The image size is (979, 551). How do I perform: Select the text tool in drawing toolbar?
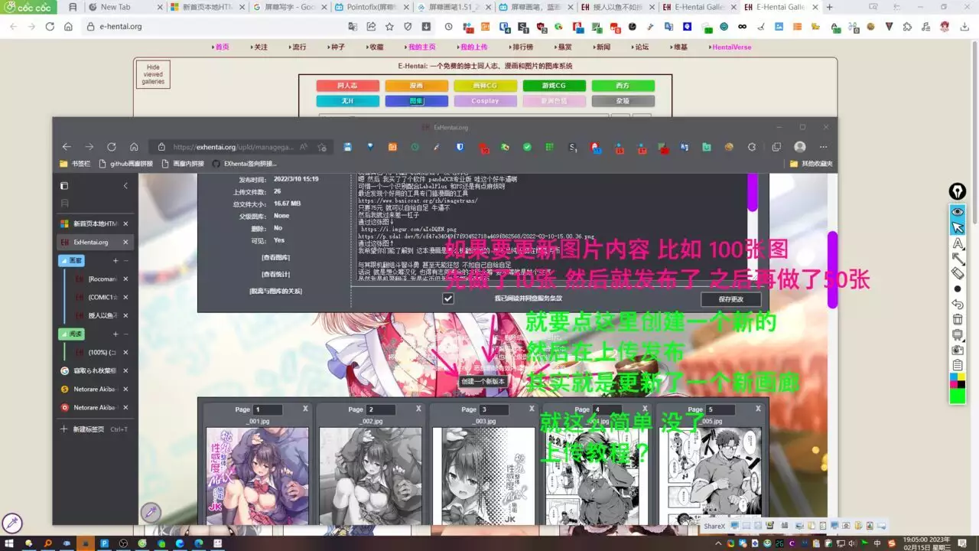pyautogui.click(x=957, y=243)
